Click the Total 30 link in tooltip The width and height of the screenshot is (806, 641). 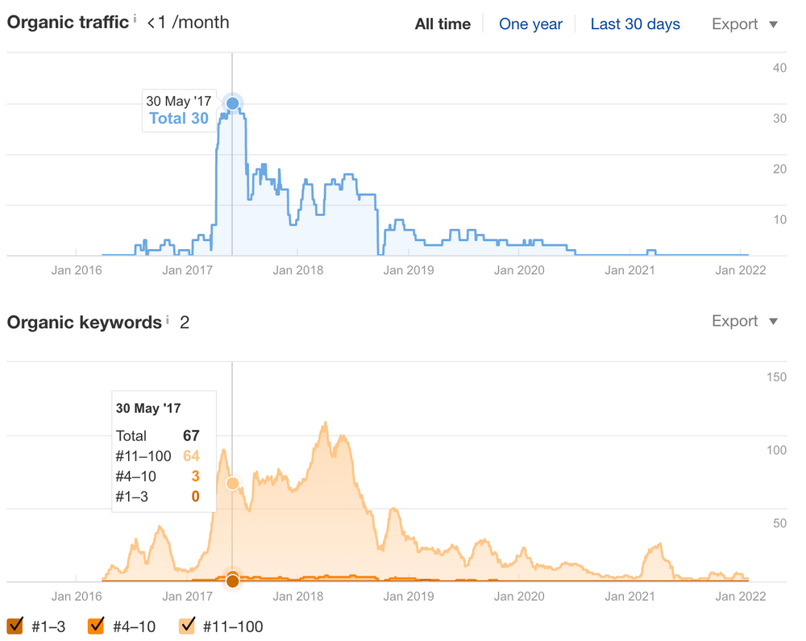pos(179,119)
